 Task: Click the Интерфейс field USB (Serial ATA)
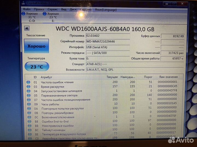(x=108, y=47)
